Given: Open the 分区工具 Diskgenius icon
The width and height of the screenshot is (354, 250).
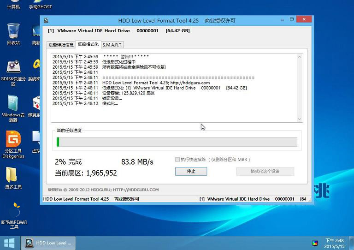Looking at the screenshot, I should click(x=13, y=144).
